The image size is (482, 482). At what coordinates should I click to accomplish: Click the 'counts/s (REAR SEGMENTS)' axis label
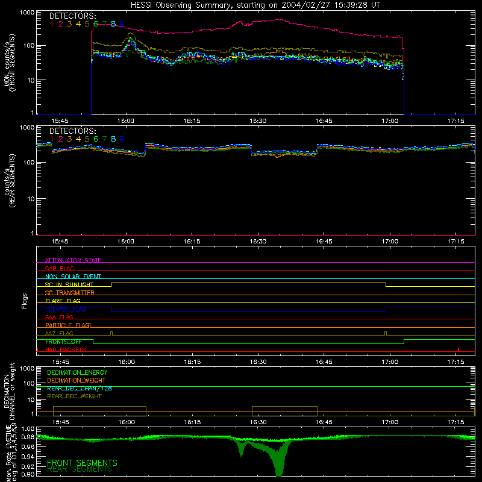pyautogui.click(x=10, y=181)
